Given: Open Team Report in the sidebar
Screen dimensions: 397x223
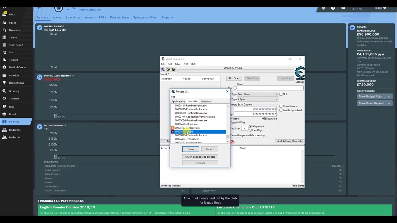Looking at the screenshot, I should 16,45.
